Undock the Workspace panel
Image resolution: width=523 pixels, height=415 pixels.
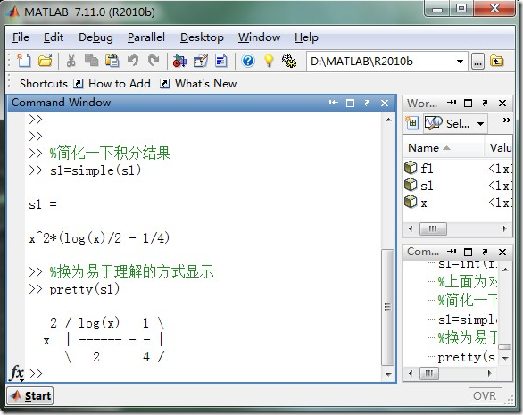pyautogui.click(x=485, y=103)
